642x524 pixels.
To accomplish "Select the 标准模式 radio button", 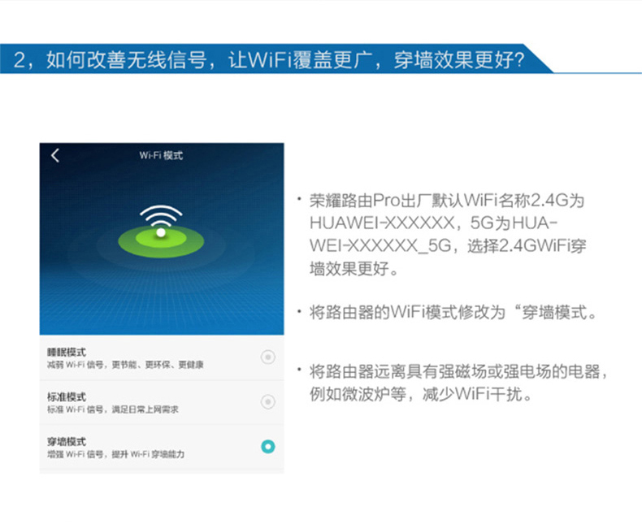I will tap(268, 401).
